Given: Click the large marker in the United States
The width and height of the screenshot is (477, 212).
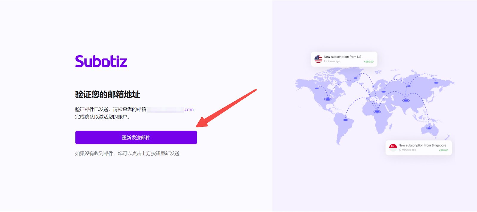Looking at the screenshot, I should point(328,99).
